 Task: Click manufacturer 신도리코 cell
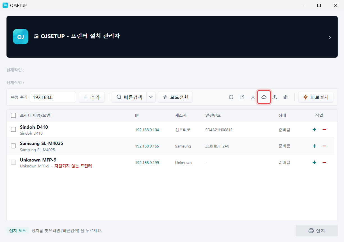183,130
